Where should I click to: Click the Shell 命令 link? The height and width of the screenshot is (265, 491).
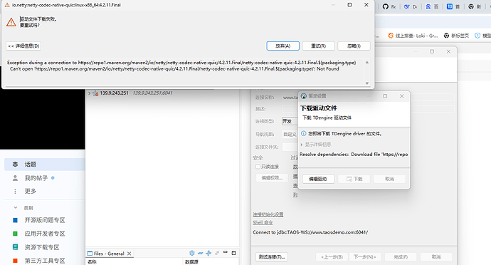[263, 222]
